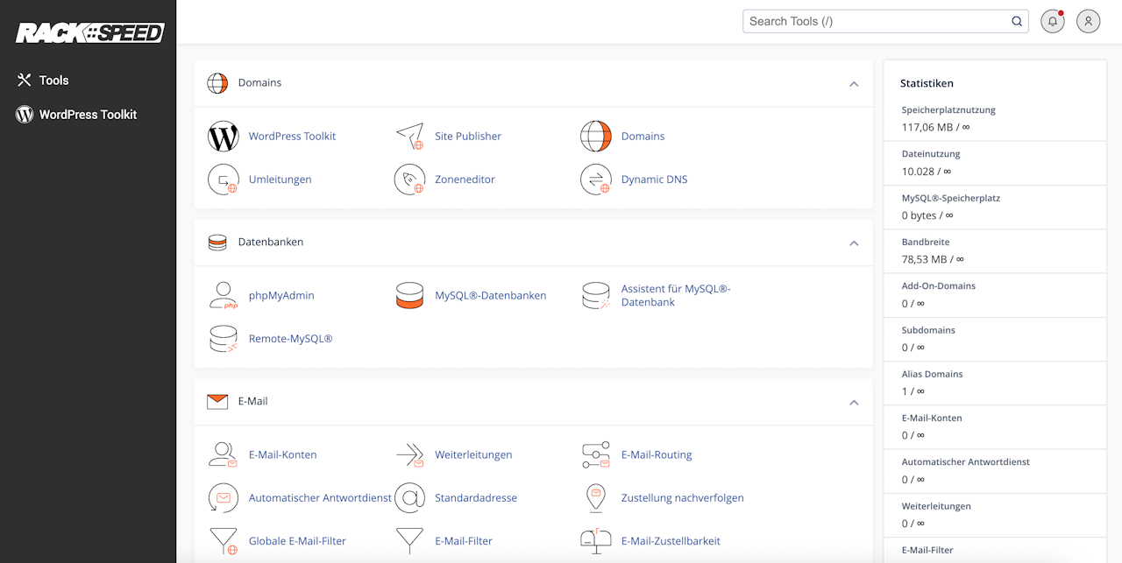Click the RackSpeed logo
The image size is (1122, 563).
(x=89, y=33)
